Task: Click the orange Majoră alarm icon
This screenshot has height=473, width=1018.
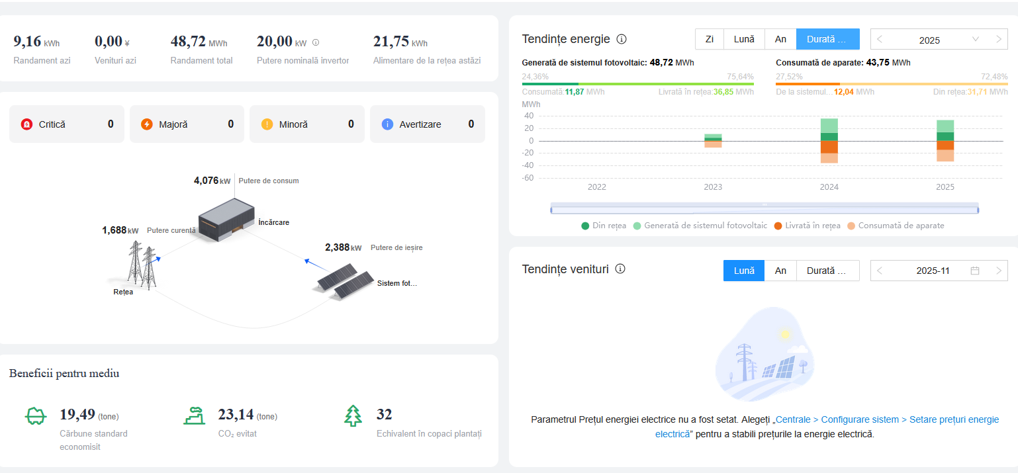Action: (147, 124)
